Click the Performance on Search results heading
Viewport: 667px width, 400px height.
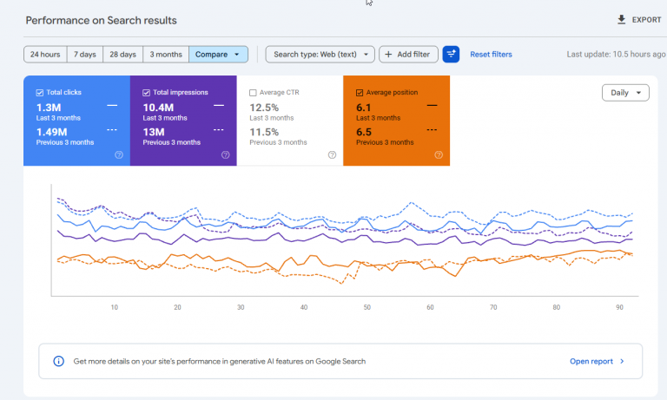(x=102, y=21)
